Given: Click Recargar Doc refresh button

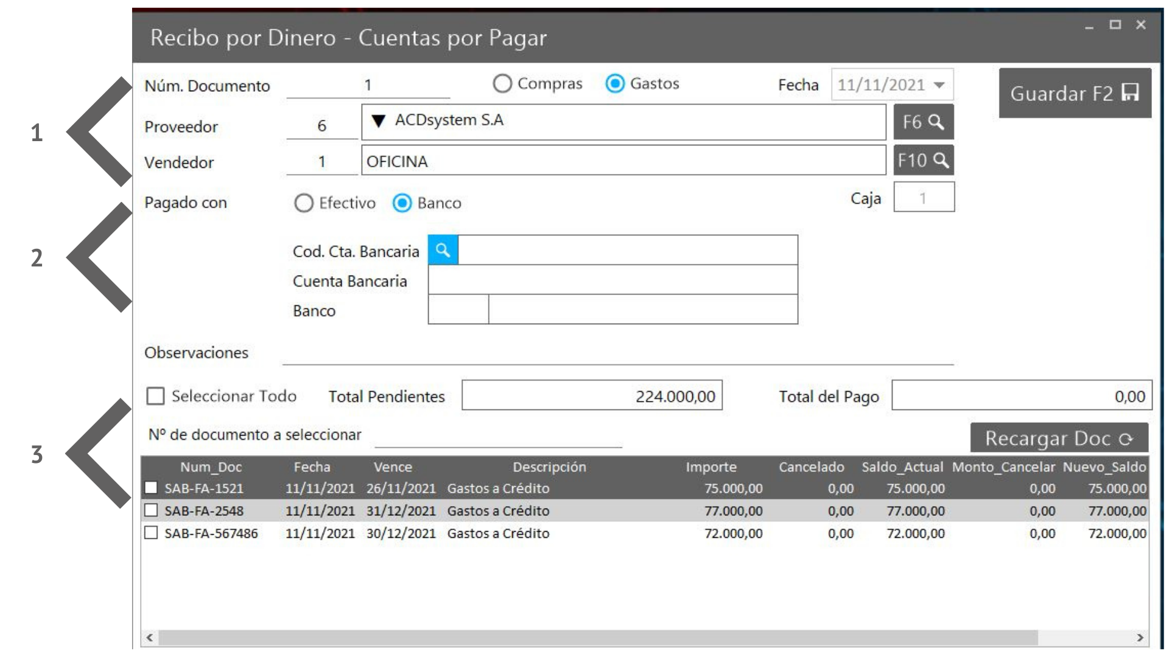Looking at the screenshot, I should click(x=1059, y=438).
